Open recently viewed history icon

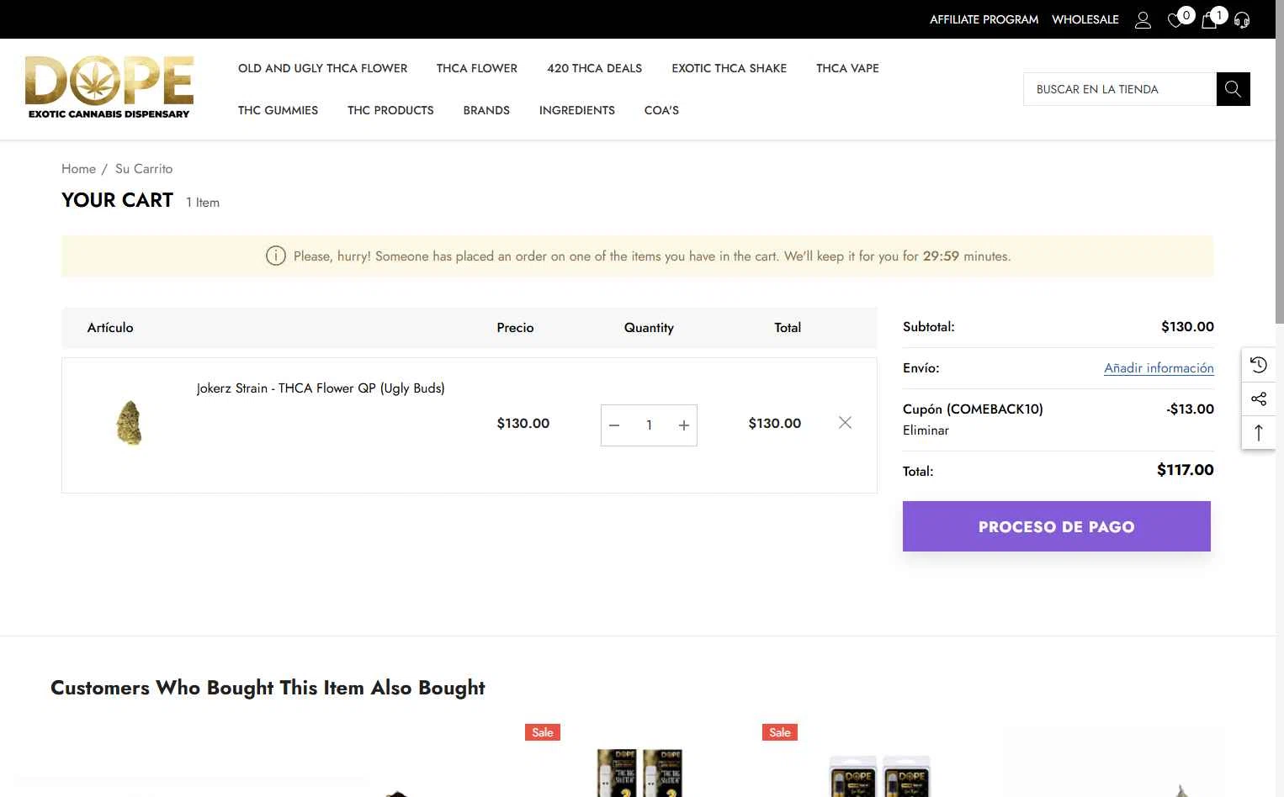(x=1259, y=365)
